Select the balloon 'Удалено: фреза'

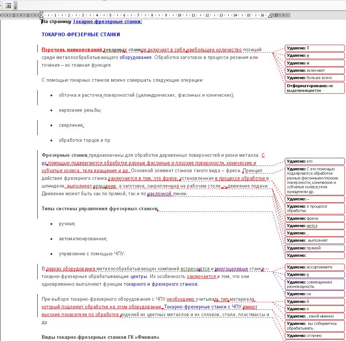point(315,219)
